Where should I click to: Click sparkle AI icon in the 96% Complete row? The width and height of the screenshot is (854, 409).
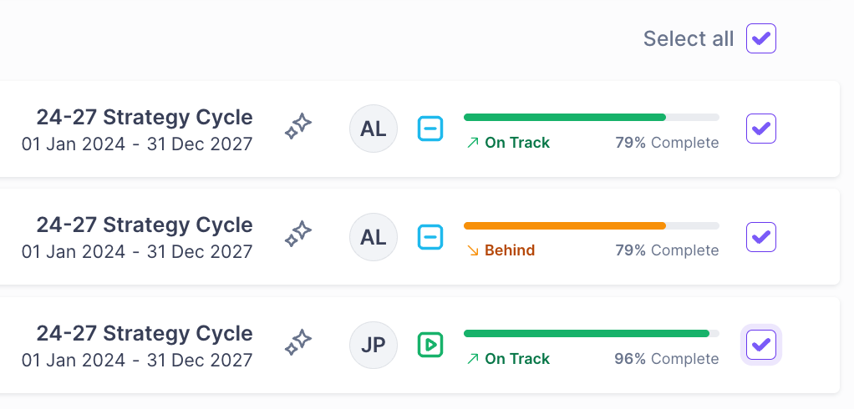tap(298, 344)
